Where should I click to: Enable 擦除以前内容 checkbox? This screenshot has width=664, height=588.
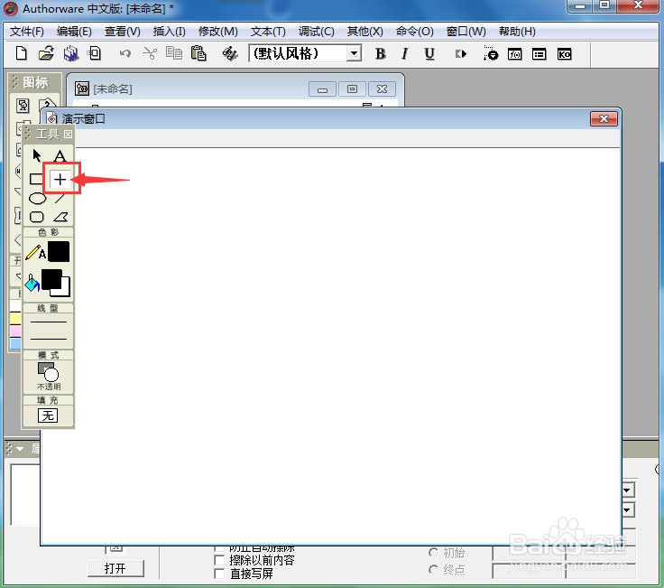coord(219,560)
